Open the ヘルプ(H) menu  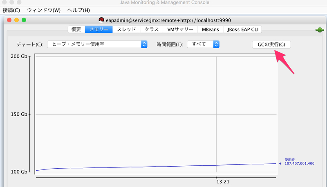pyautogui.click(x=78, y=10)
